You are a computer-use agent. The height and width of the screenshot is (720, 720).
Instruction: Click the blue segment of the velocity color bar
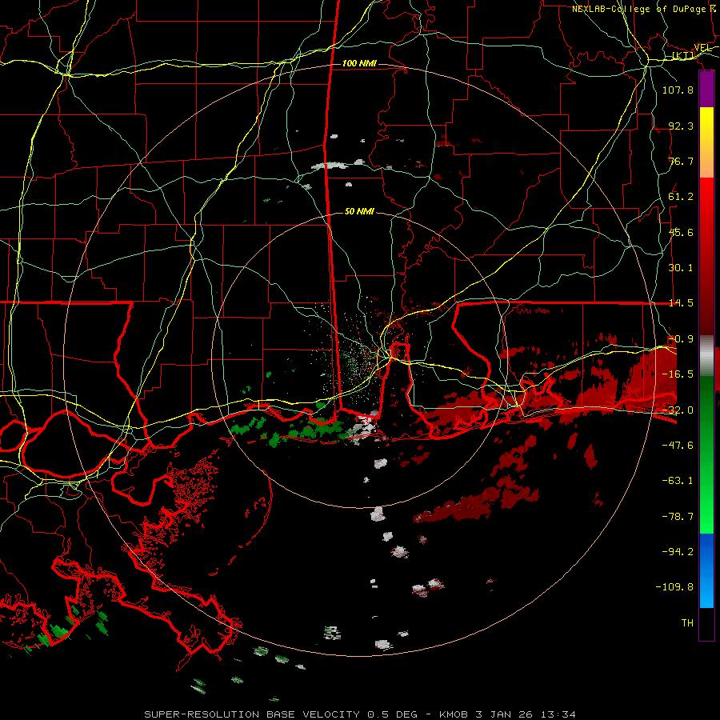(x=706, y=570)
